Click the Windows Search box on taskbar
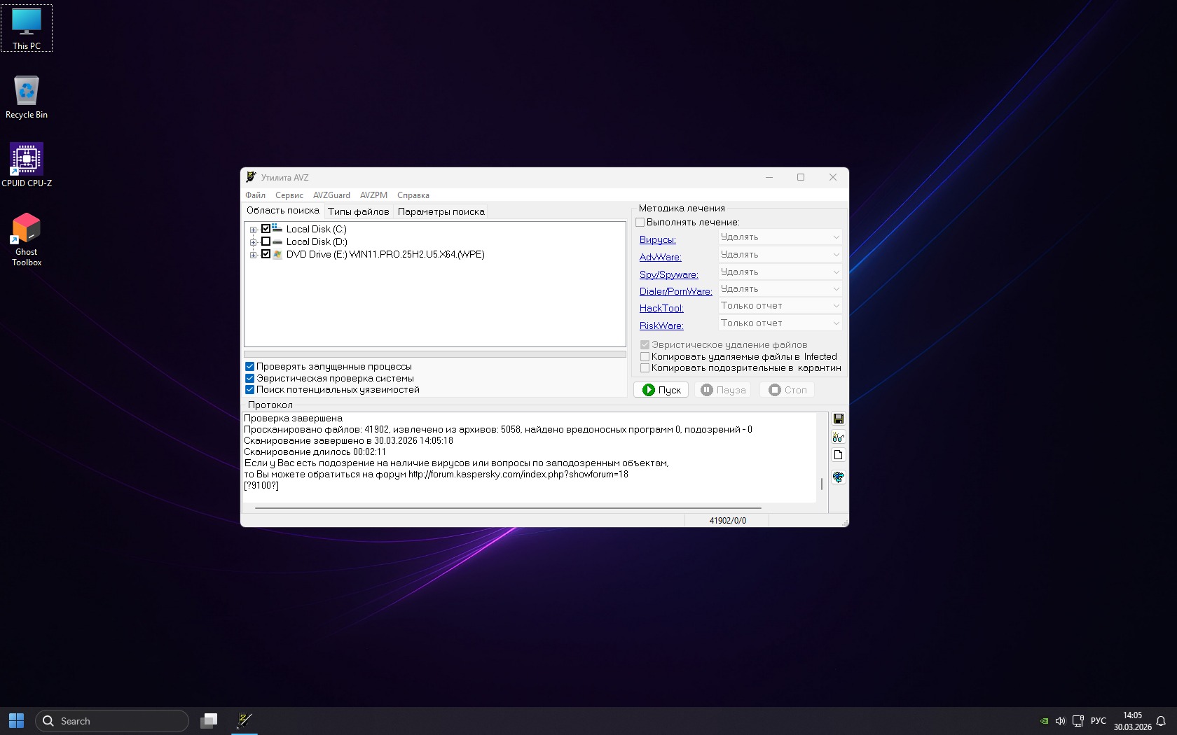Image resolution: width=1177 pixels, height=735 pixels. [x=112, y=721]
